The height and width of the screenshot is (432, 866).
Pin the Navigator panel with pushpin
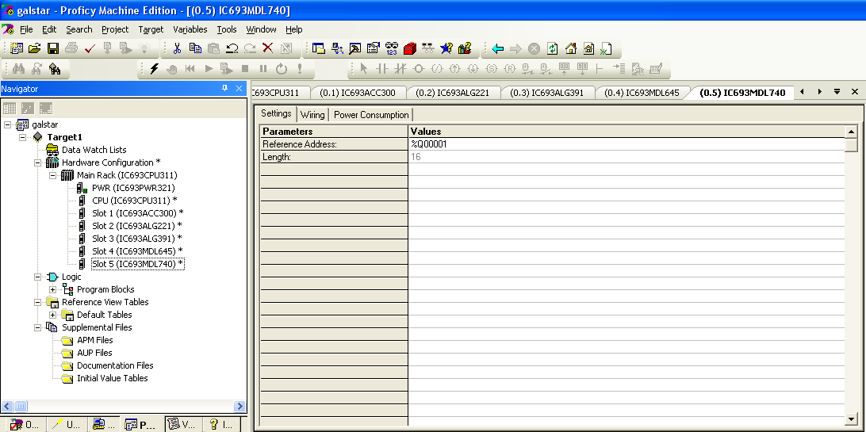point(224,88)
